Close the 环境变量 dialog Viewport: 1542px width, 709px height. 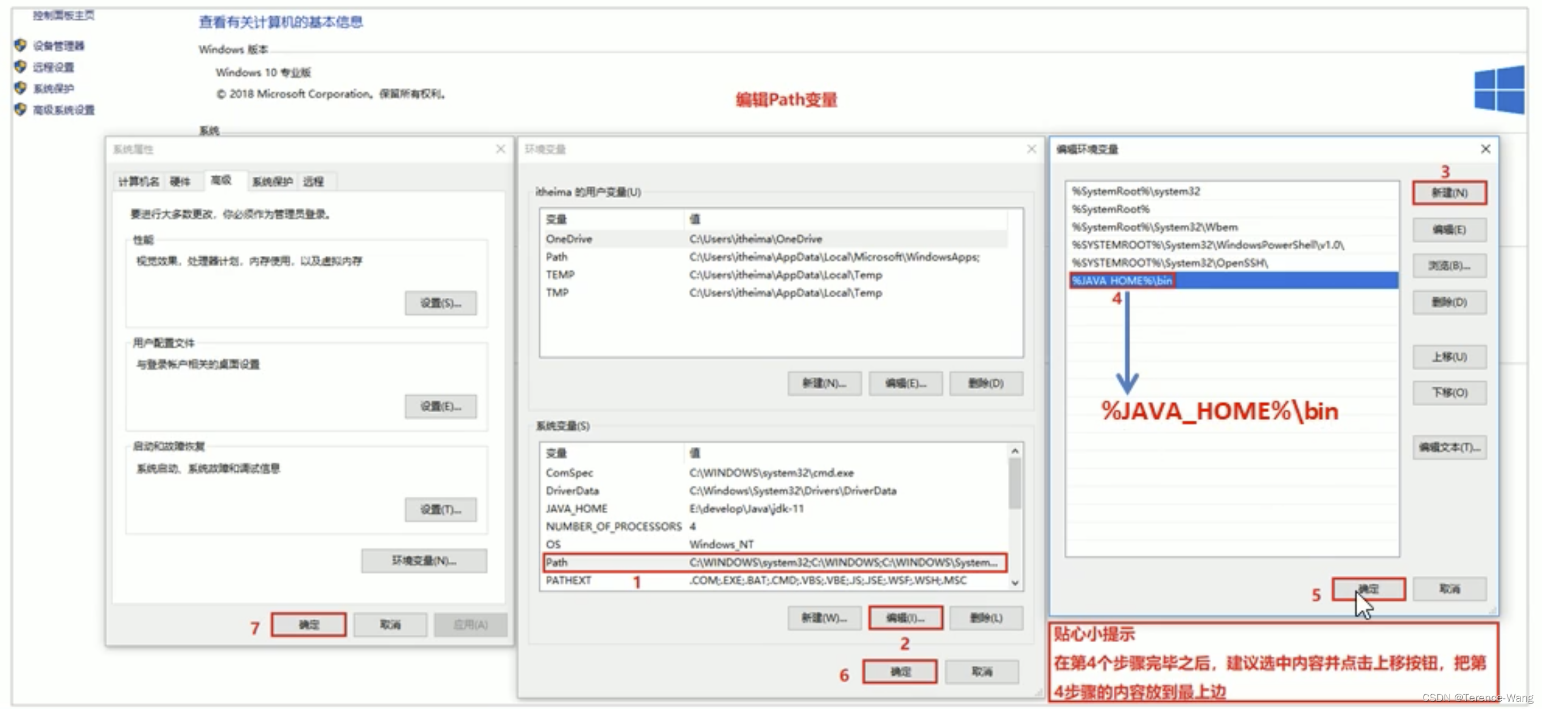pyautogui.click(x=1032, y=149)
